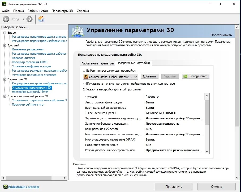The height and width of the screenshot is (192, 241).
Task: Select 'Регулировка настроек изображения' 3D item
Action: (x=39, y=84)
